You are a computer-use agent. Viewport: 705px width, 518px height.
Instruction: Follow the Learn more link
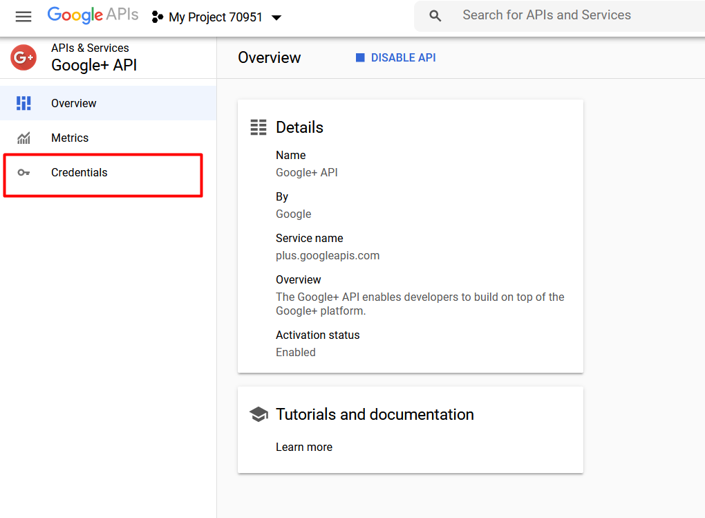[304, 447]
